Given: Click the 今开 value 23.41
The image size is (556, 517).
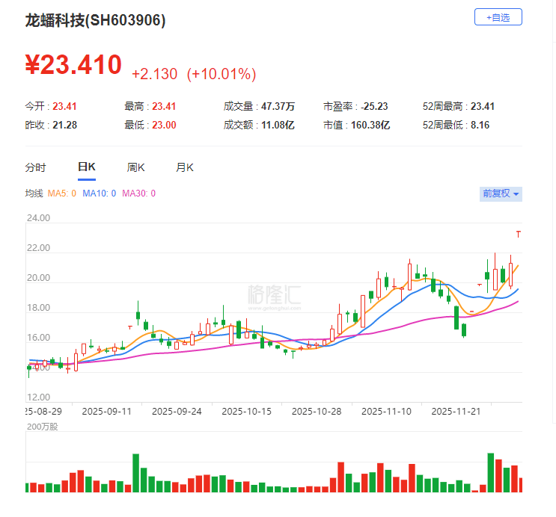Looking at the screenshot, I should [64, 106].
